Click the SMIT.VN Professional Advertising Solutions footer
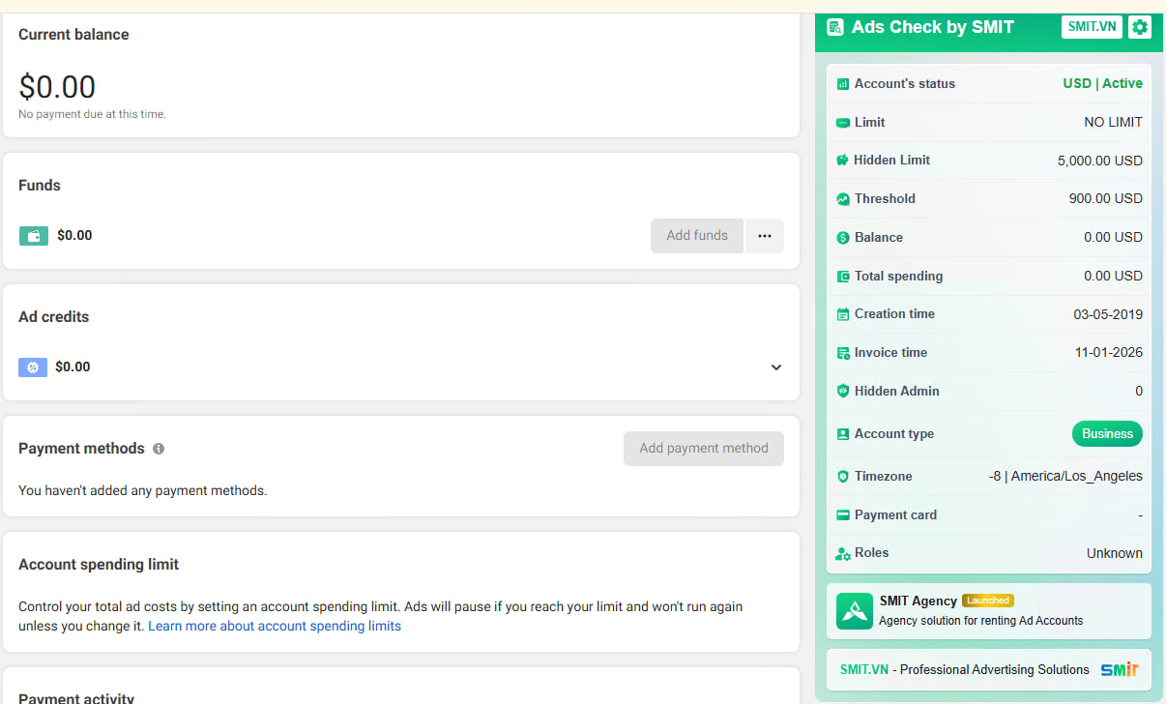 pyautogui.click(x=988, y=669)
